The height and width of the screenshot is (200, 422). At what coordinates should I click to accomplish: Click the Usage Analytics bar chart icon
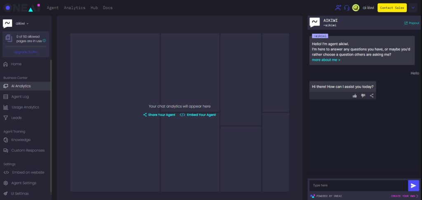click(x=6, y=107)
